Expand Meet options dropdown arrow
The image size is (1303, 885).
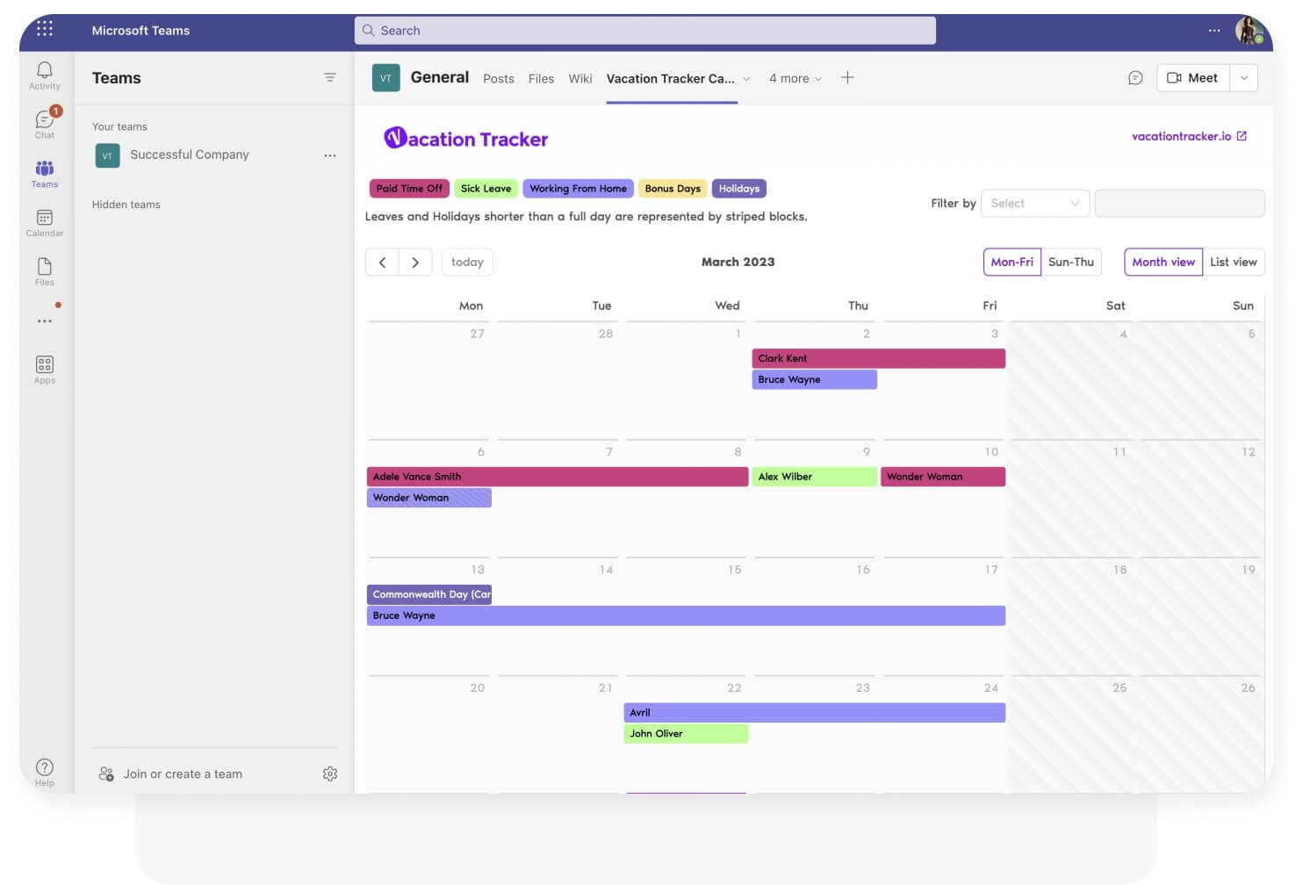point(1244,77)
